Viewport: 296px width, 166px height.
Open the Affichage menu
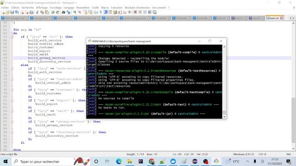click(42, 7)
